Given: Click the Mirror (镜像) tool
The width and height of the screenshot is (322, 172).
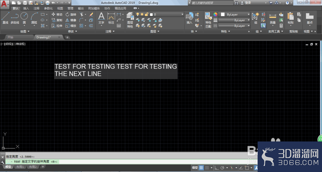Looking at the screenshot, I should 71,20.
